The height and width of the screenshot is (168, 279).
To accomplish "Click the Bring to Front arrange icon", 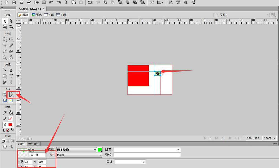I will coord(120,2).
